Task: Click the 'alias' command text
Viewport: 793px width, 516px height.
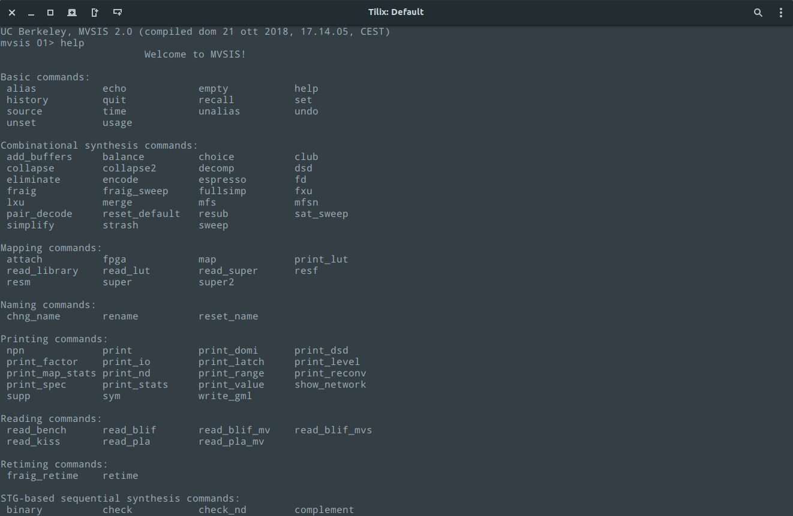Action: click(22, 89)
